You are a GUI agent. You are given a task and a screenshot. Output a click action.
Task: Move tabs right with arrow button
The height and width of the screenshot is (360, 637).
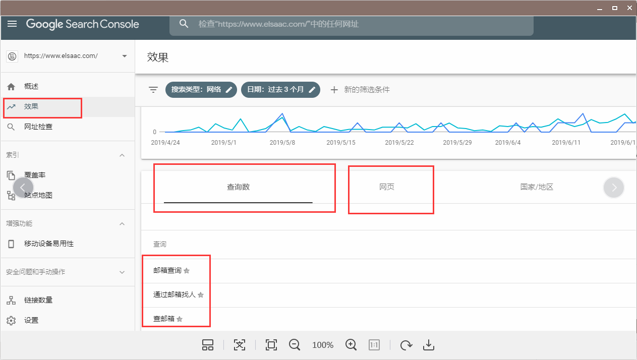pos(614,188)
